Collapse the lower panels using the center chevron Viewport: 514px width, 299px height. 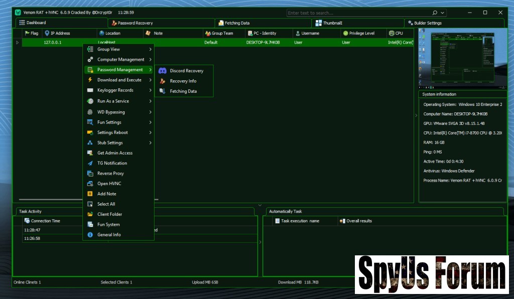(x=260, y=205)
